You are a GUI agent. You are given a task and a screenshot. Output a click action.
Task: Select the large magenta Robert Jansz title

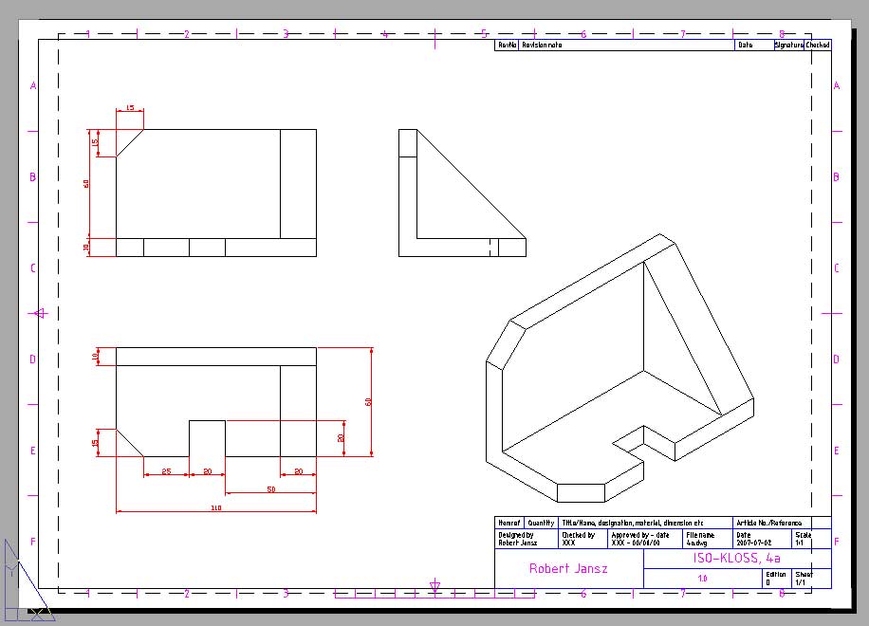568,568
